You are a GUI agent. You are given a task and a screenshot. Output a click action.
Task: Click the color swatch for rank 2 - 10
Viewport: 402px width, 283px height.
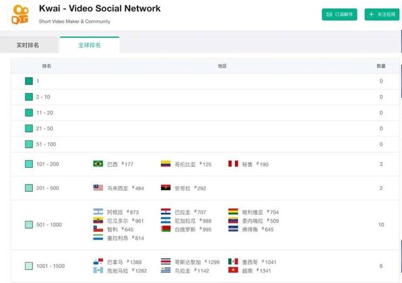click(x=29, y=97)
